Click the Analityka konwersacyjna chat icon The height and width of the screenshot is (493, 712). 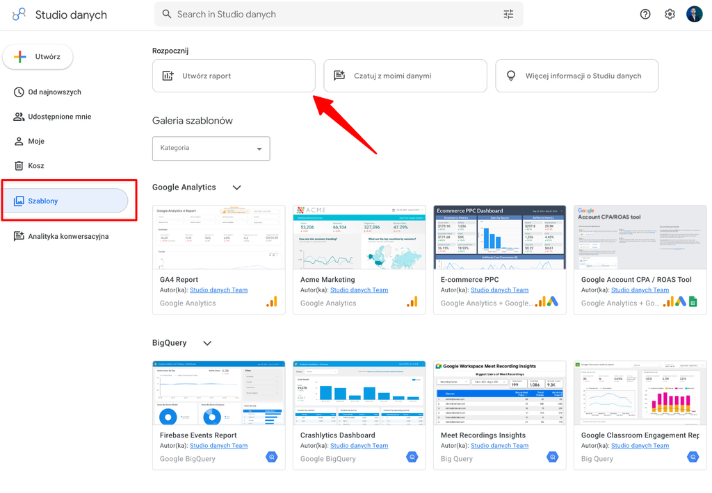tap(19, 236)
